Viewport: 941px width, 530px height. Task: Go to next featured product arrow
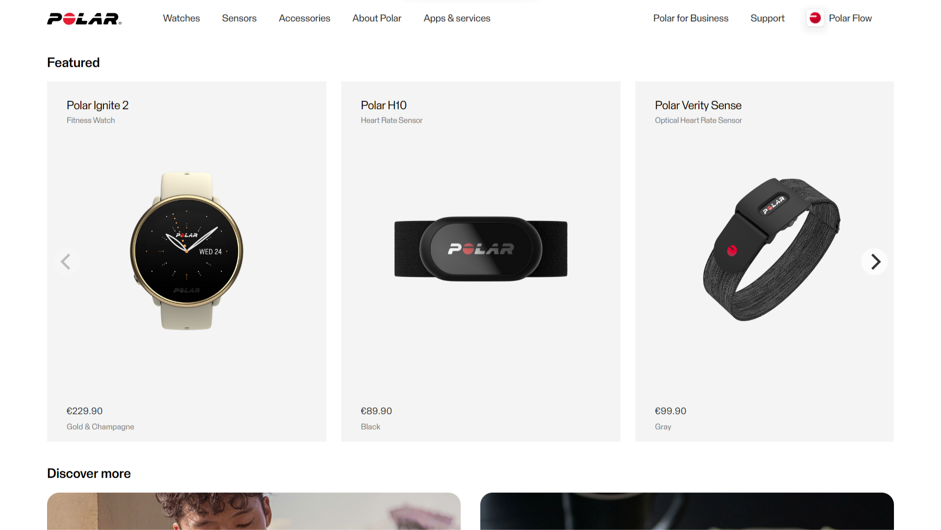click(x=875, y=262)
